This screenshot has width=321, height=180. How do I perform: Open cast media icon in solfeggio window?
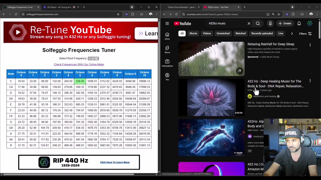point(142,14)
